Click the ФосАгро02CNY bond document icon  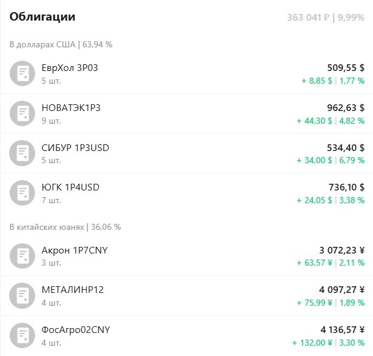(22, 335)
